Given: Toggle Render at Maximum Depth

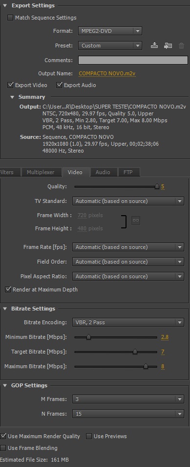Looking at the screenshot, I should click(8, 289).
